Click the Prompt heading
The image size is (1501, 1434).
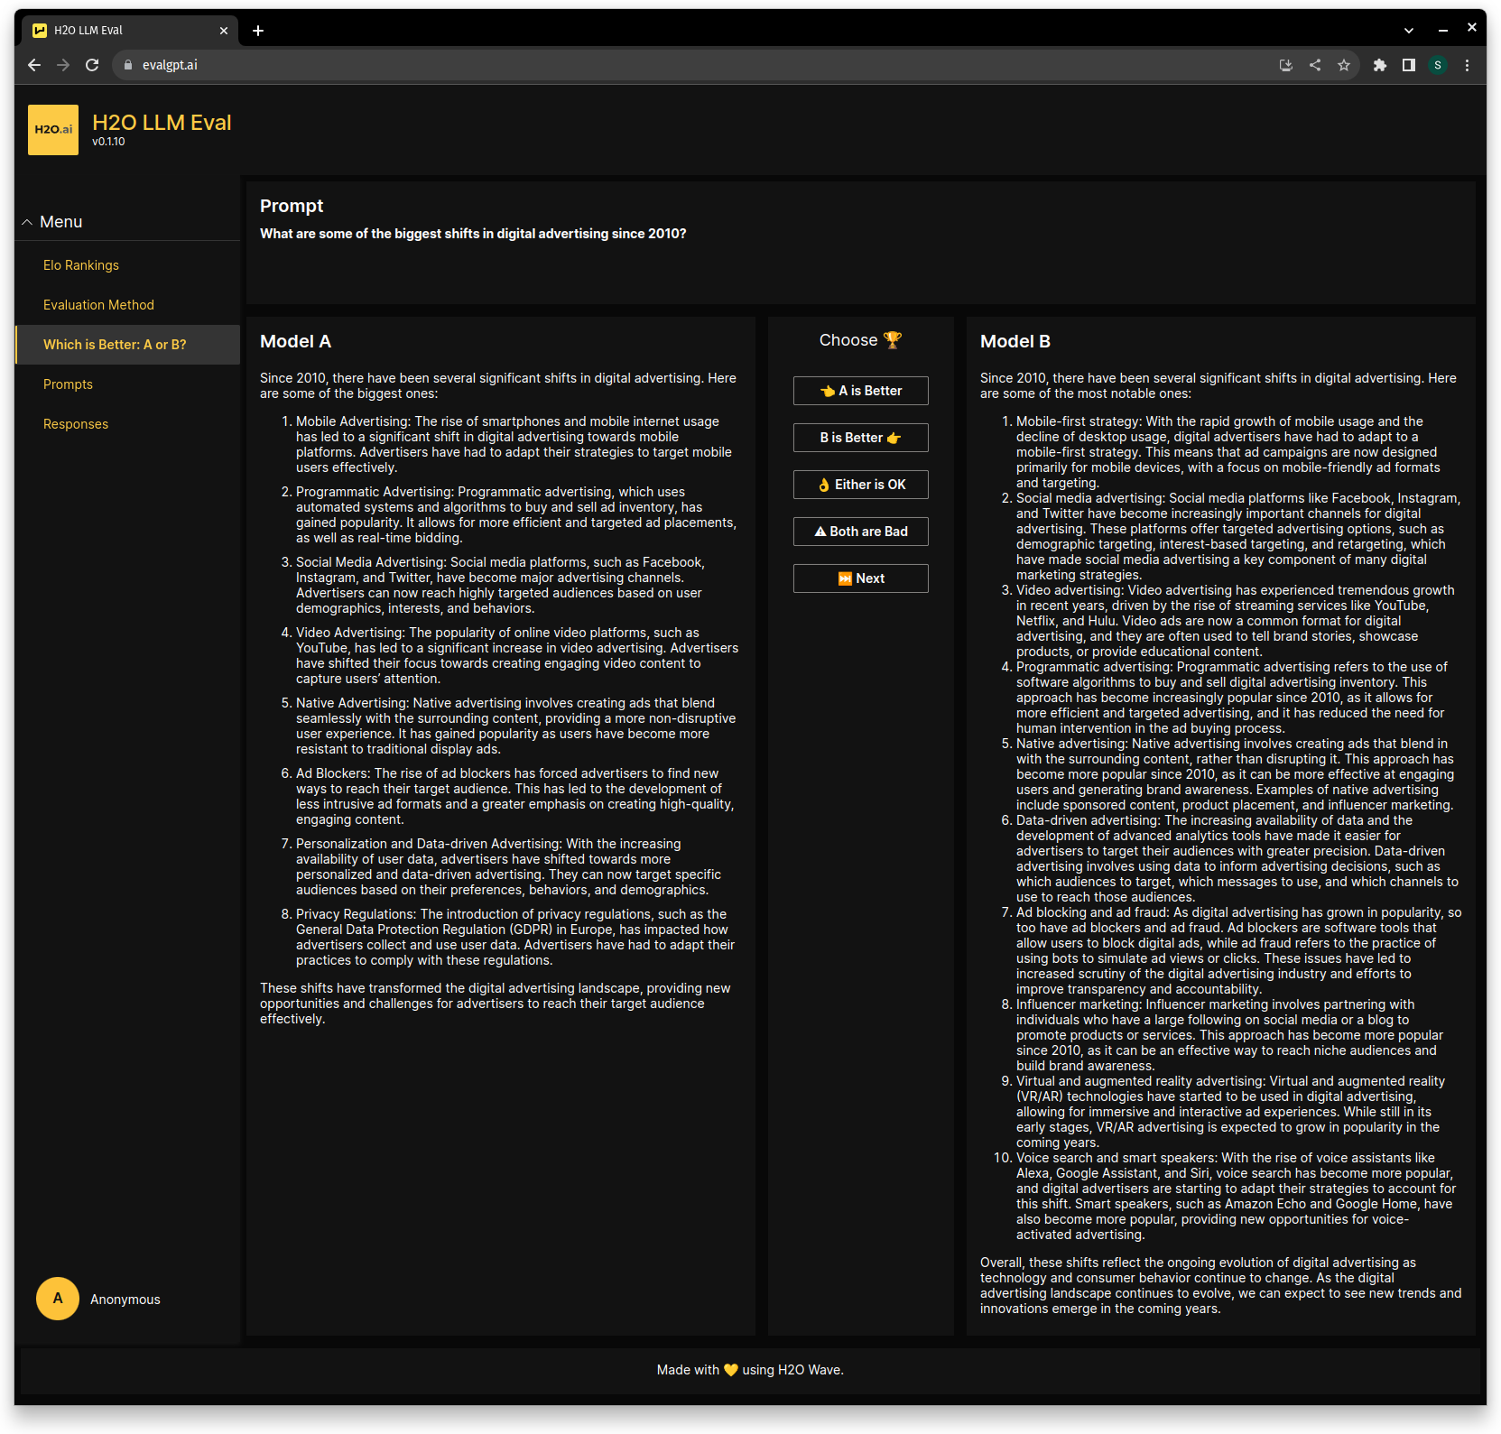[292, 206]
